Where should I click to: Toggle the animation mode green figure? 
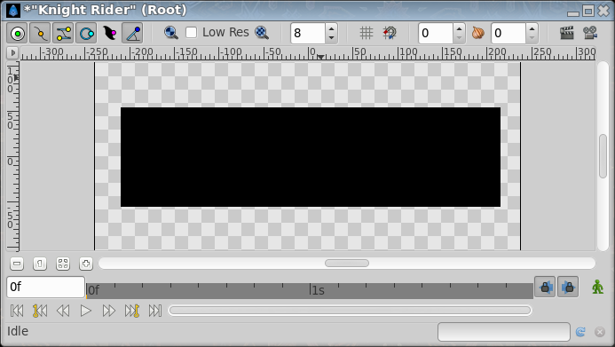597,287
